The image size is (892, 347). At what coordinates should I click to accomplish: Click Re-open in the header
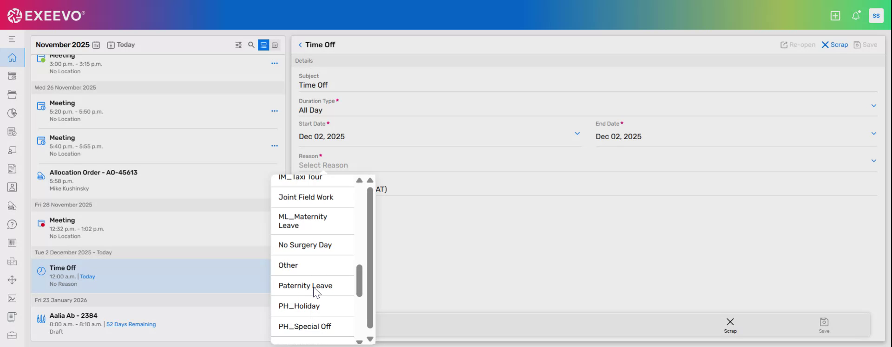click(798, 45)
